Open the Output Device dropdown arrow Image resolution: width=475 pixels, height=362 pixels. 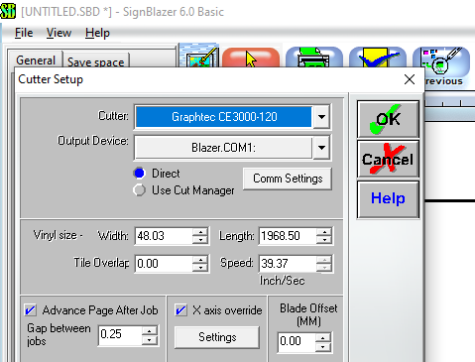click(321, 148)
